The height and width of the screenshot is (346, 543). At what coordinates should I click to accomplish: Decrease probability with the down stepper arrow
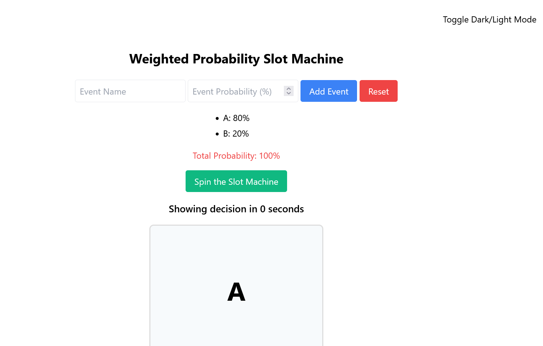(289, 93)
